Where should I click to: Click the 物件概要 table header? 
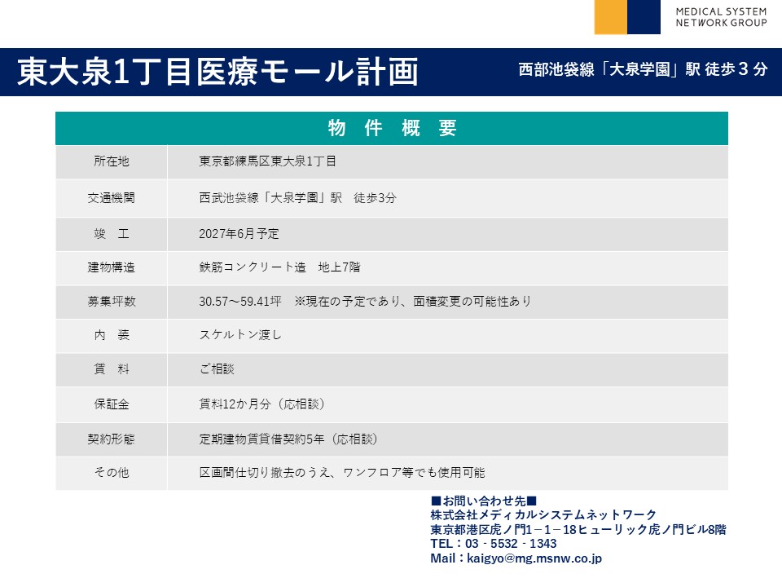pos(392,128)
